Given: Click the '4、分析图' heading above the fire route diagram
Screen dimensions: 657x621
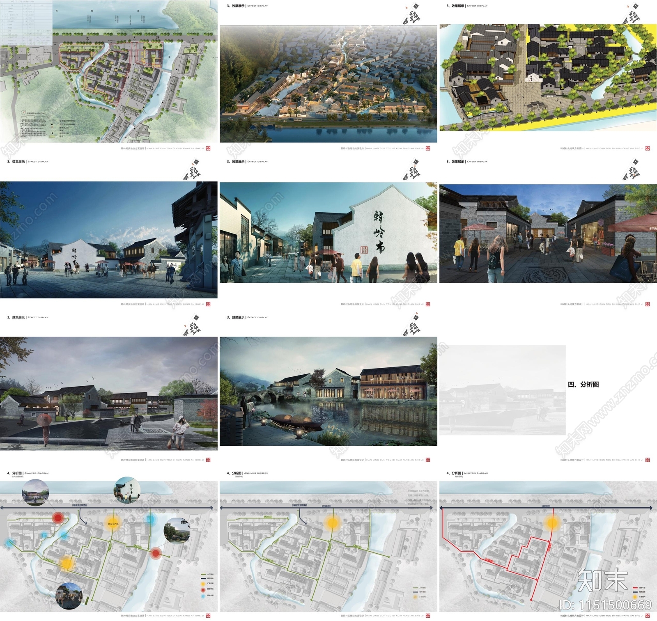Looking at the screenshot, I should 454,473.
